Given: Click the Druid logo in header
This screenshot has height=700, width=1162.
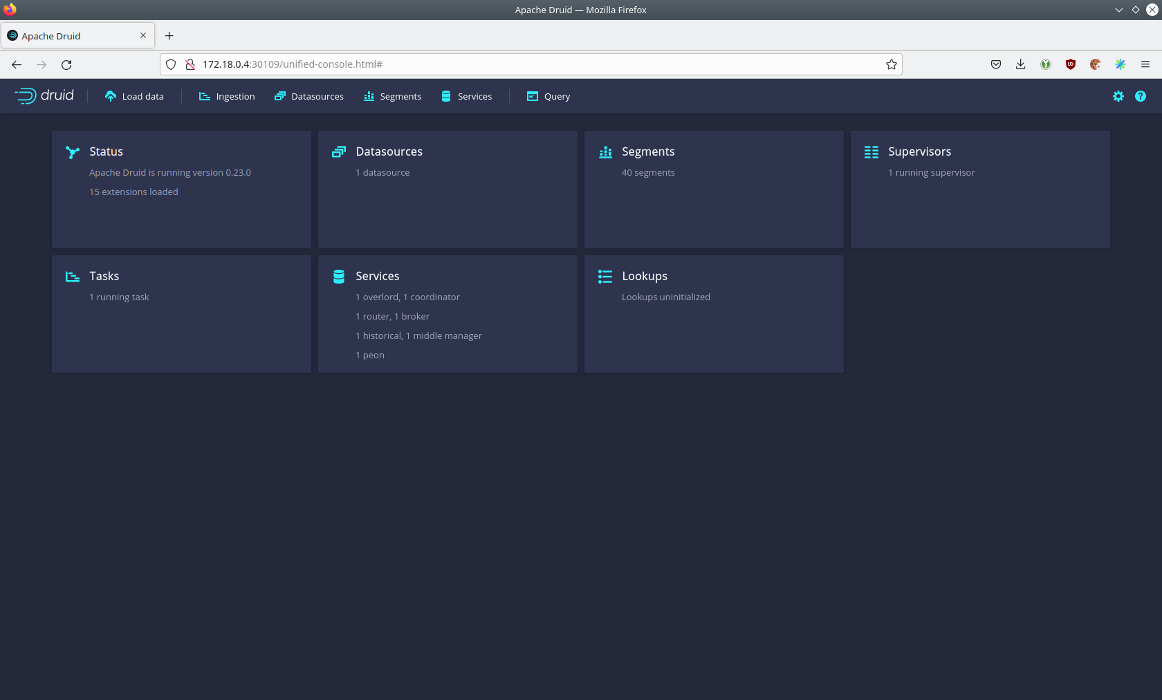Looking at the screenshot, I should tap(44, 96).
